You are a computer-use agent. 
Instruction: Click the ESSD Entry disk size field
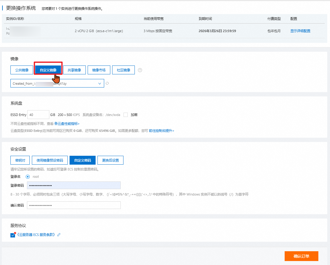tap(38, 115)
